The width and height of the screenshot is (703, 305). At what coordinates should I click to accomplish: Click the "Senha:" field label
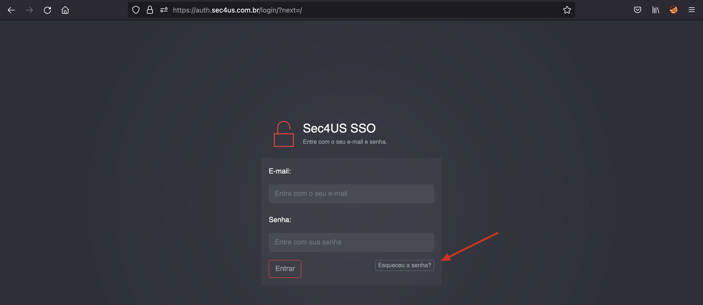click(280, 220)
